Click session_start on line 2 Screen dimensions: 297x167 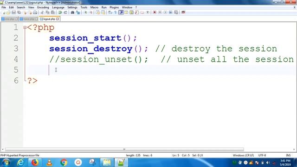pos(85,38)
